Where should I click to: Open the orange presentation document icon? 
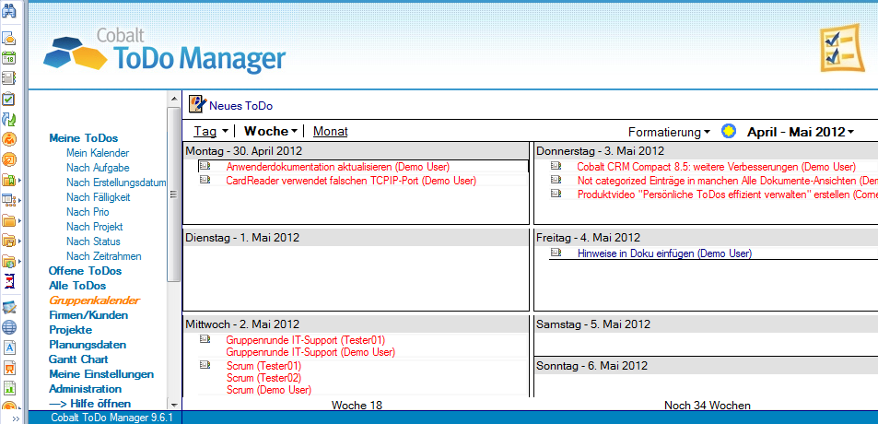[x=9, y=368]
